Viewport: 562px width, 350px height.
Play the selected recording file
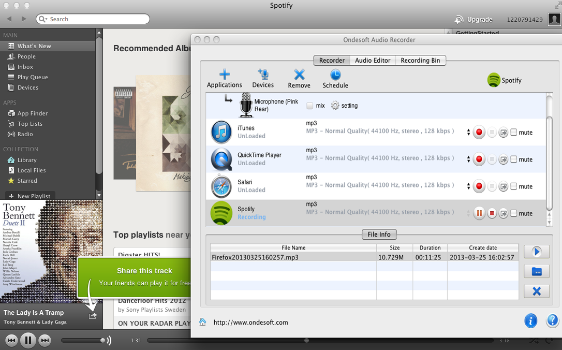click(537, 252)
